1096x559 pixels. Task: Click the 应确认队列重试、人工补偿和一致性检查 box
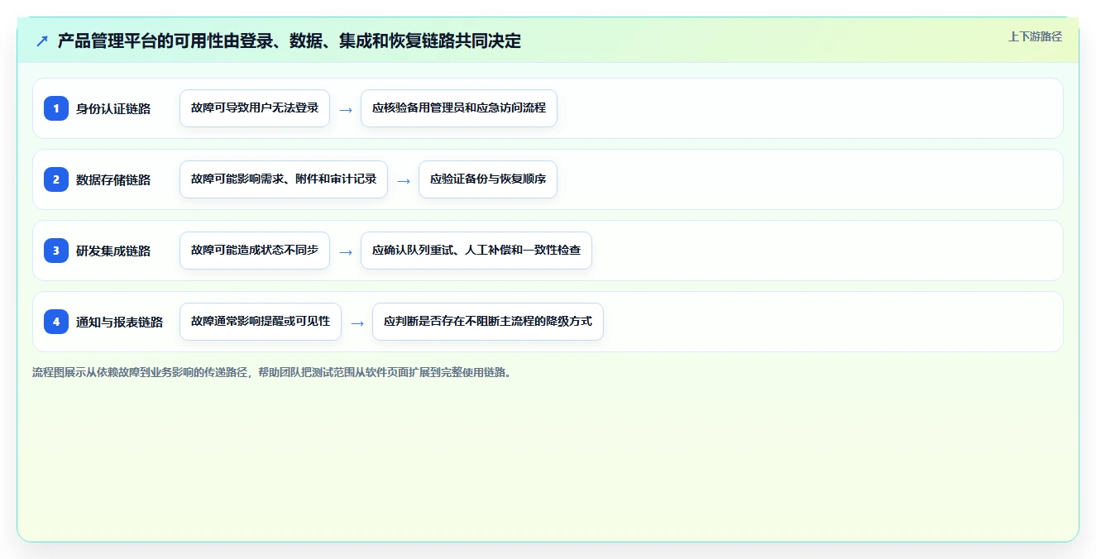click(476, 251)
